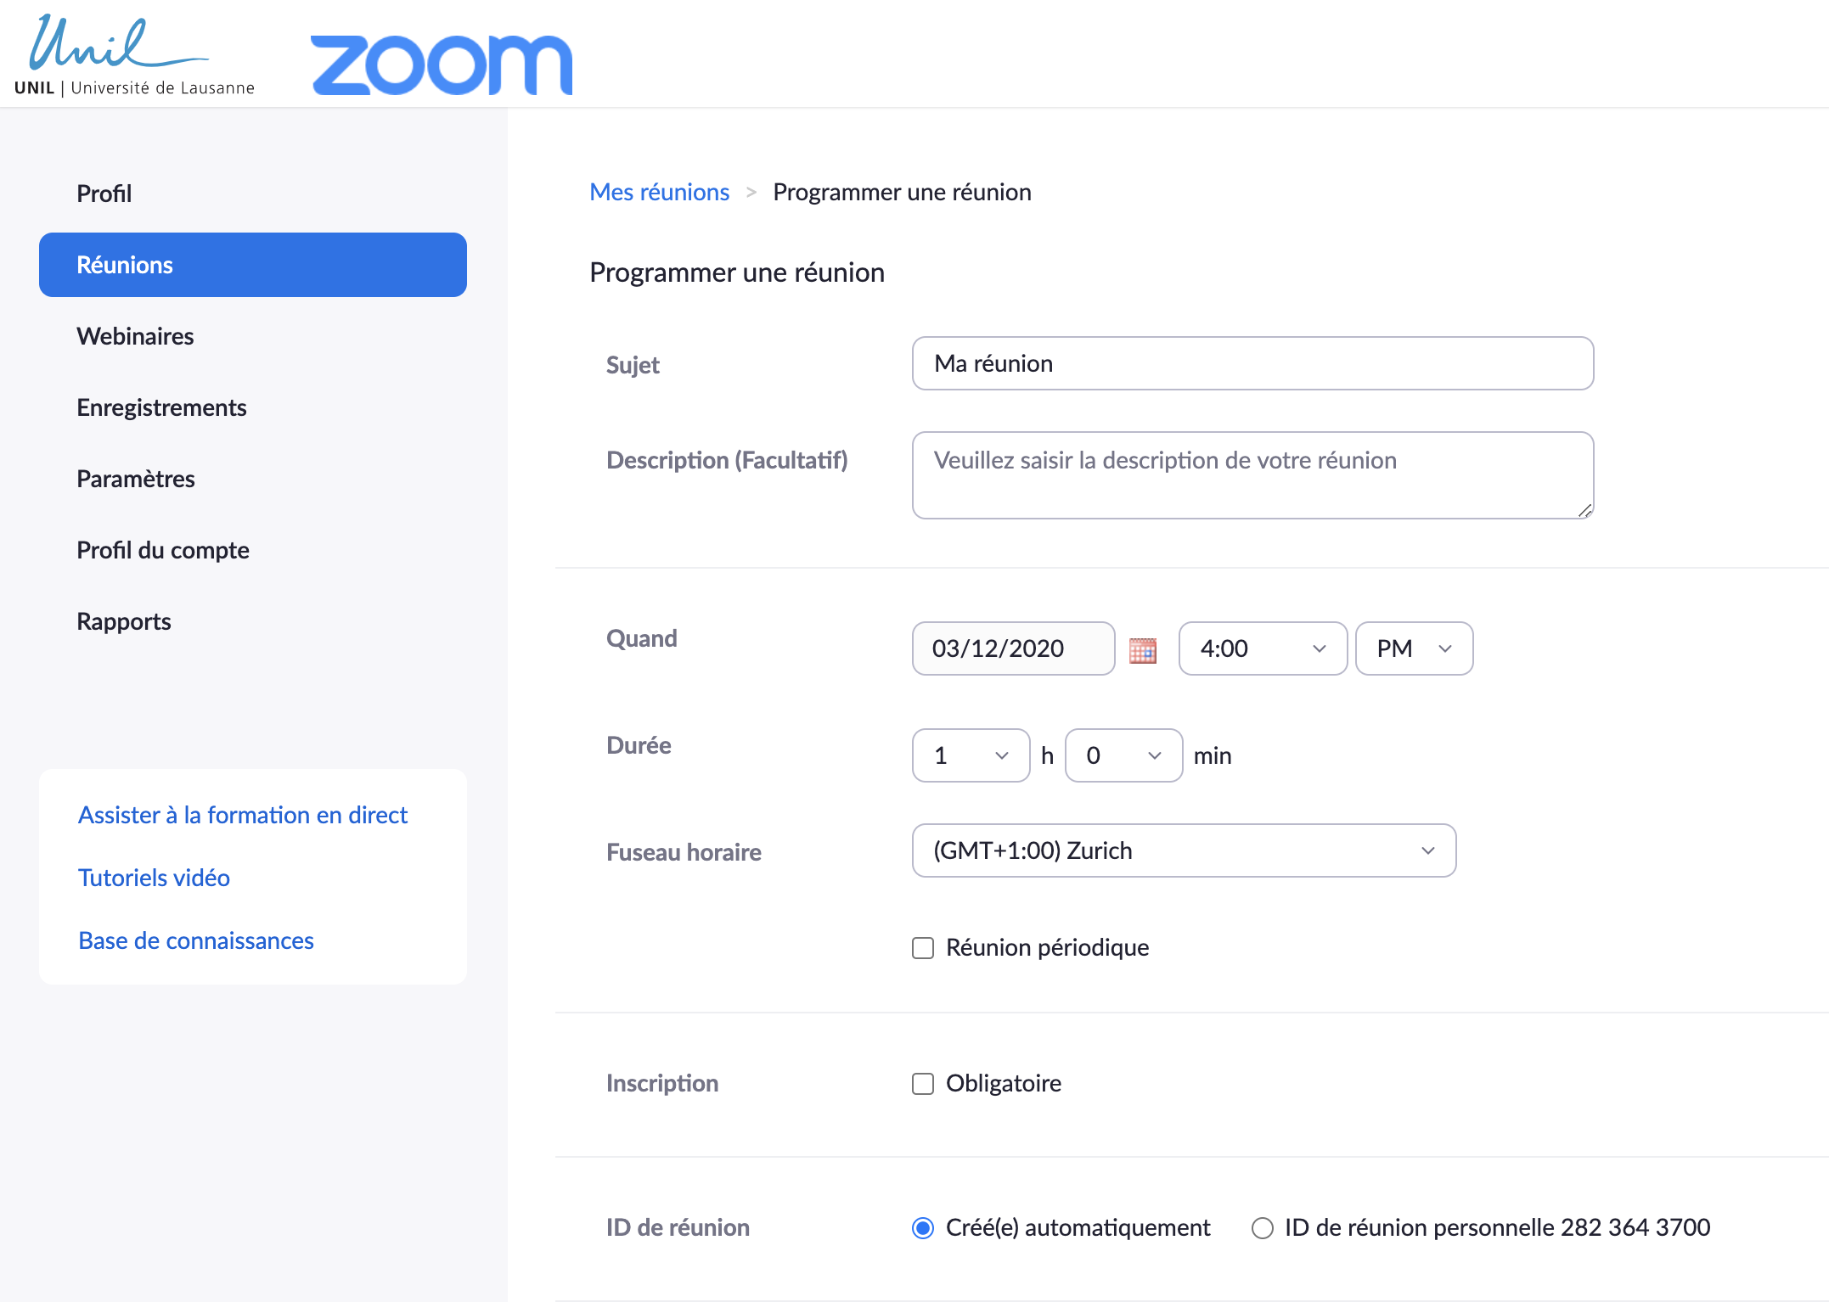
Task: Click the UNIL Université de Lausanne logo
Action: (133, 56)
